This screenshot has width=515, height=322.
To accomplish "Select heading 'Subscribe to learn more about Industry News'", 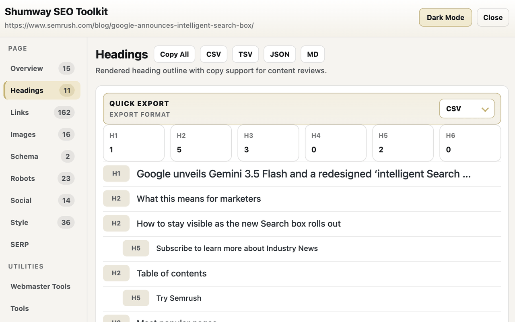I will (302, 248).
